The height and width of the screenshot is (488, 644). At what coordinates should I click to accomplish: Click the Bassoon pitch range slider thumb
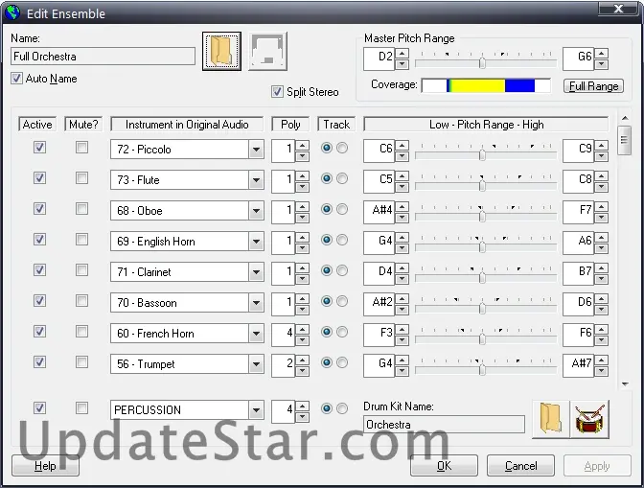click(x=483, y=308)
